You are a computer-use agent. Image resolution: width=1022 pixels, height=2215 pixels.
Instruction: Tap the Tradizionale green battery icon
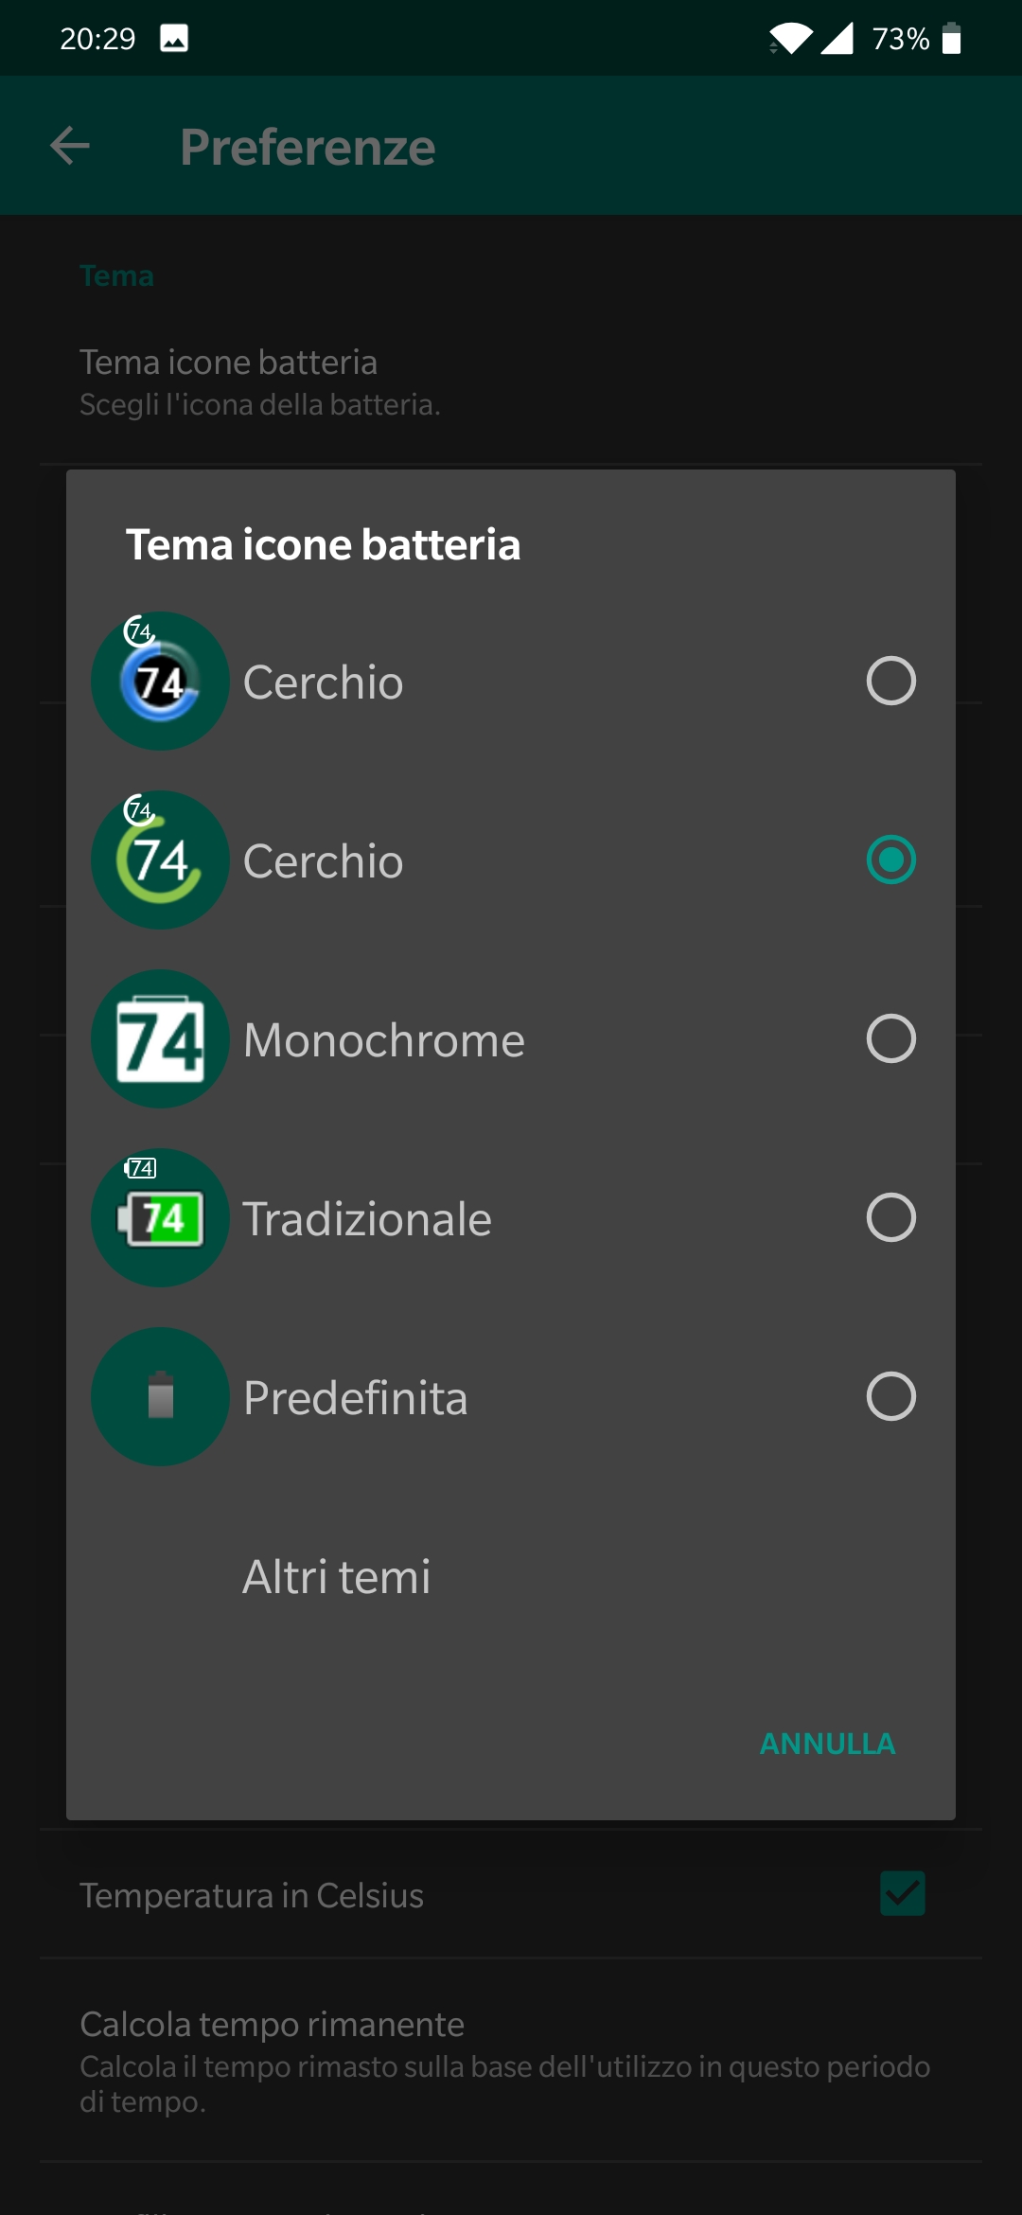pos(160,1218)
